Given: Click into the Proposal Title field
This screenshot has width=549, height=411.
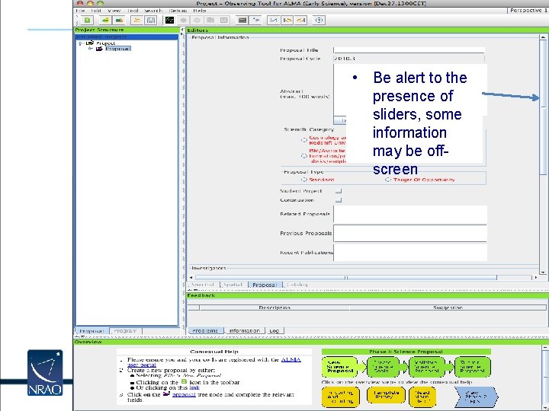Looking at the screenshot, I should coord(409,50).
